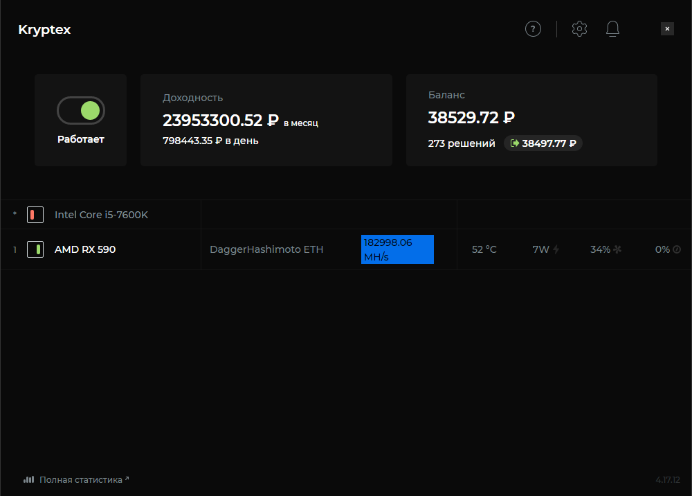Click the 7W power consumption value
Image resolution: width=692 pixels, height=496 pixels.
540,249
